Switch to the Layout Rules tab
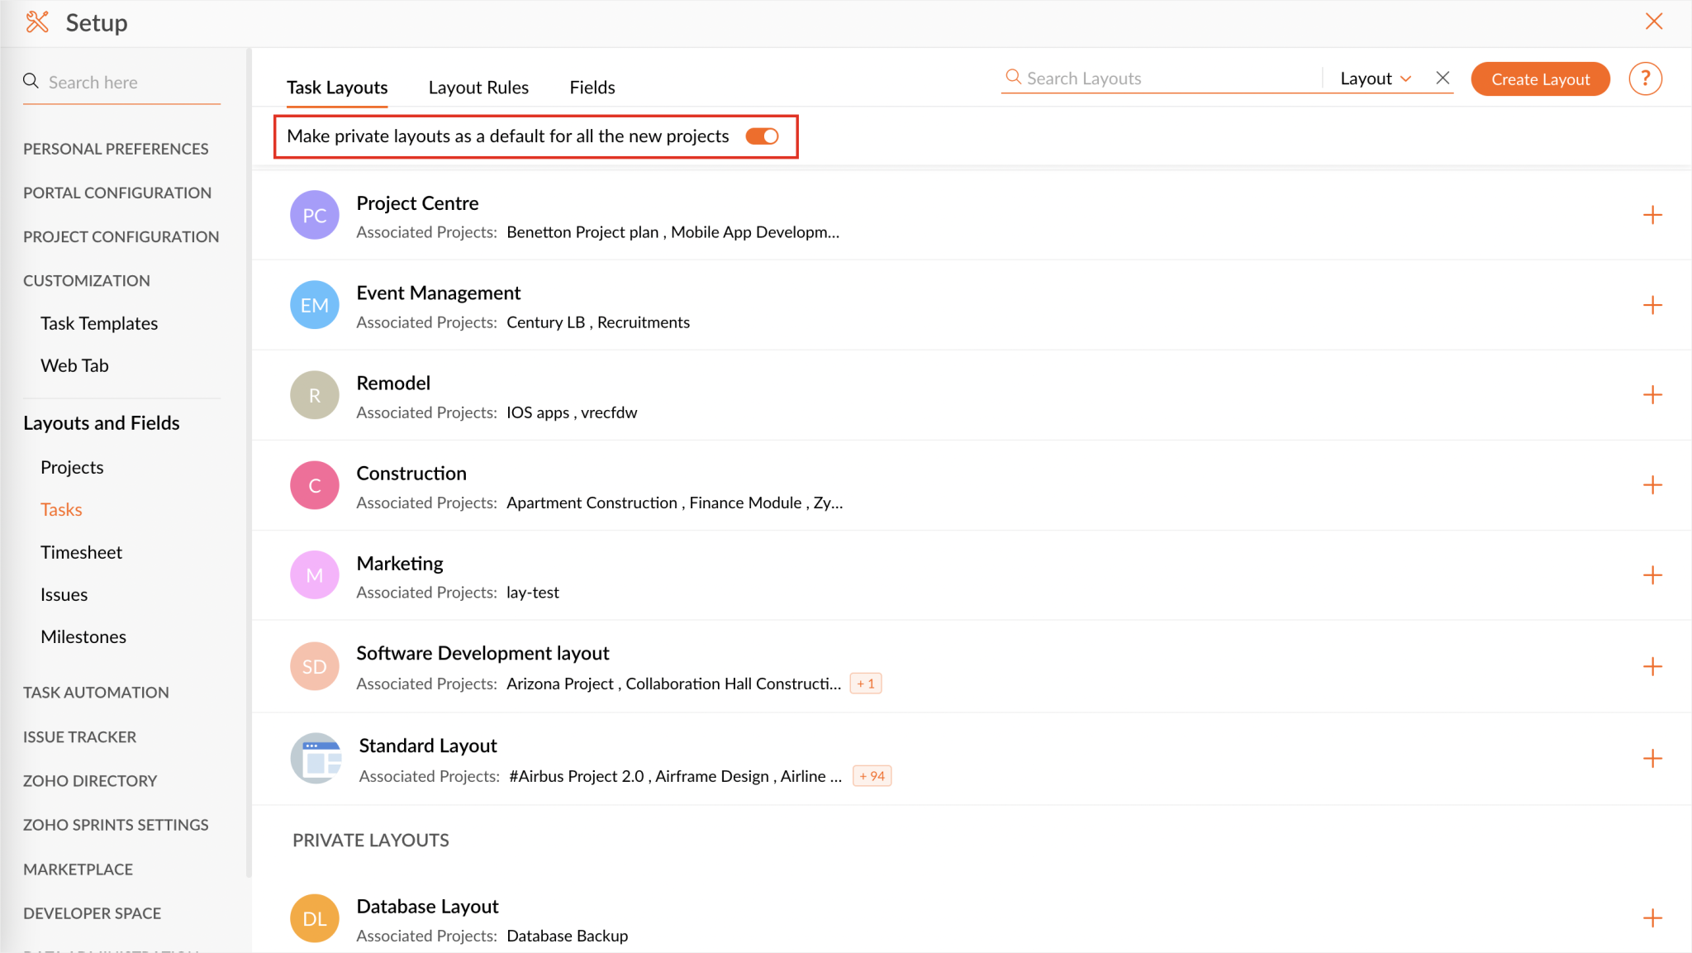The image size is (1692, 953). coord(478,87)
